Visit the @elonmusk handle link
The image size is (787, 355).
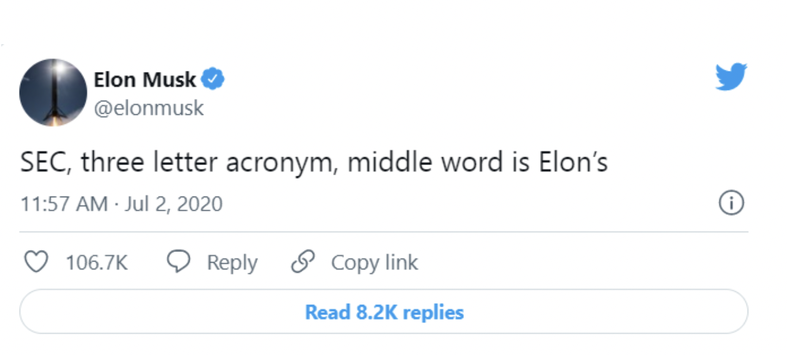(148, 108)
